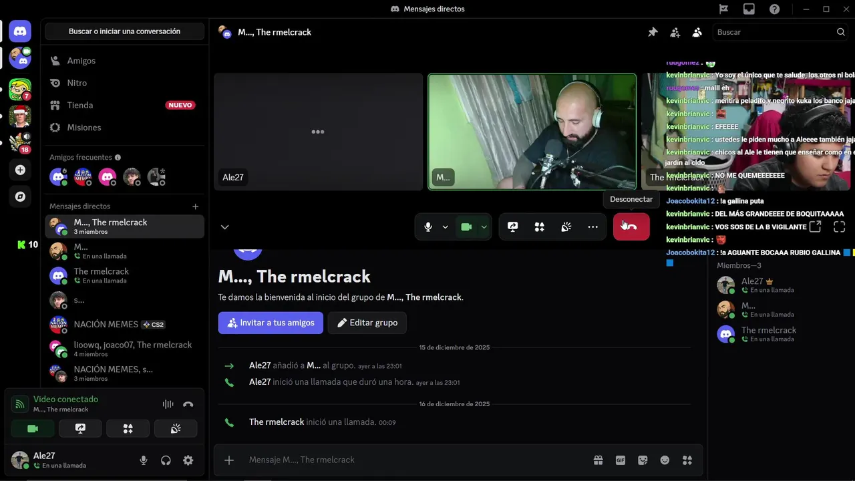Send a gift icon in message bar

pos(598,460)
